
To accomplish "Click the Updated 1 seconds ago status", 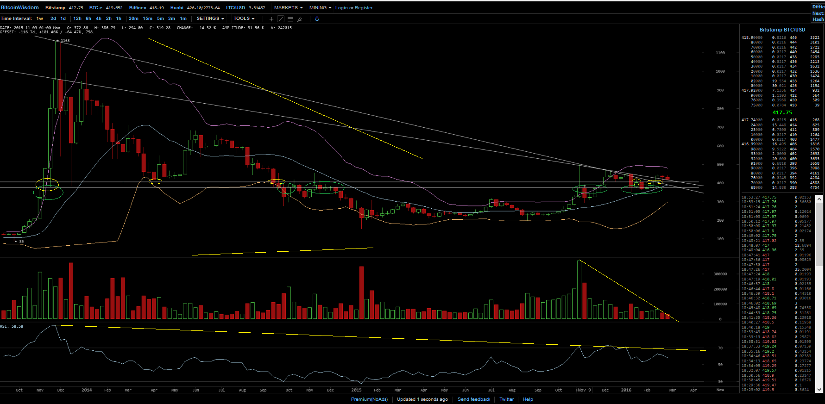I will coord(422,399).
